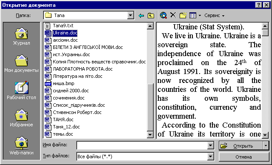The width and height of the screenshot is (272, 165).
Task: Click in the Имя файла input field
Action: pos(142,145)
